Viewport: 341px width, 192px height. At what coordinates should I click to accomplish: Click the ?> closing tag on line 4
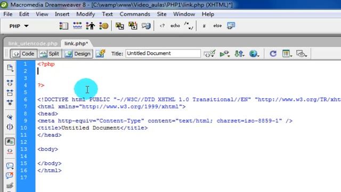point(41,85)
